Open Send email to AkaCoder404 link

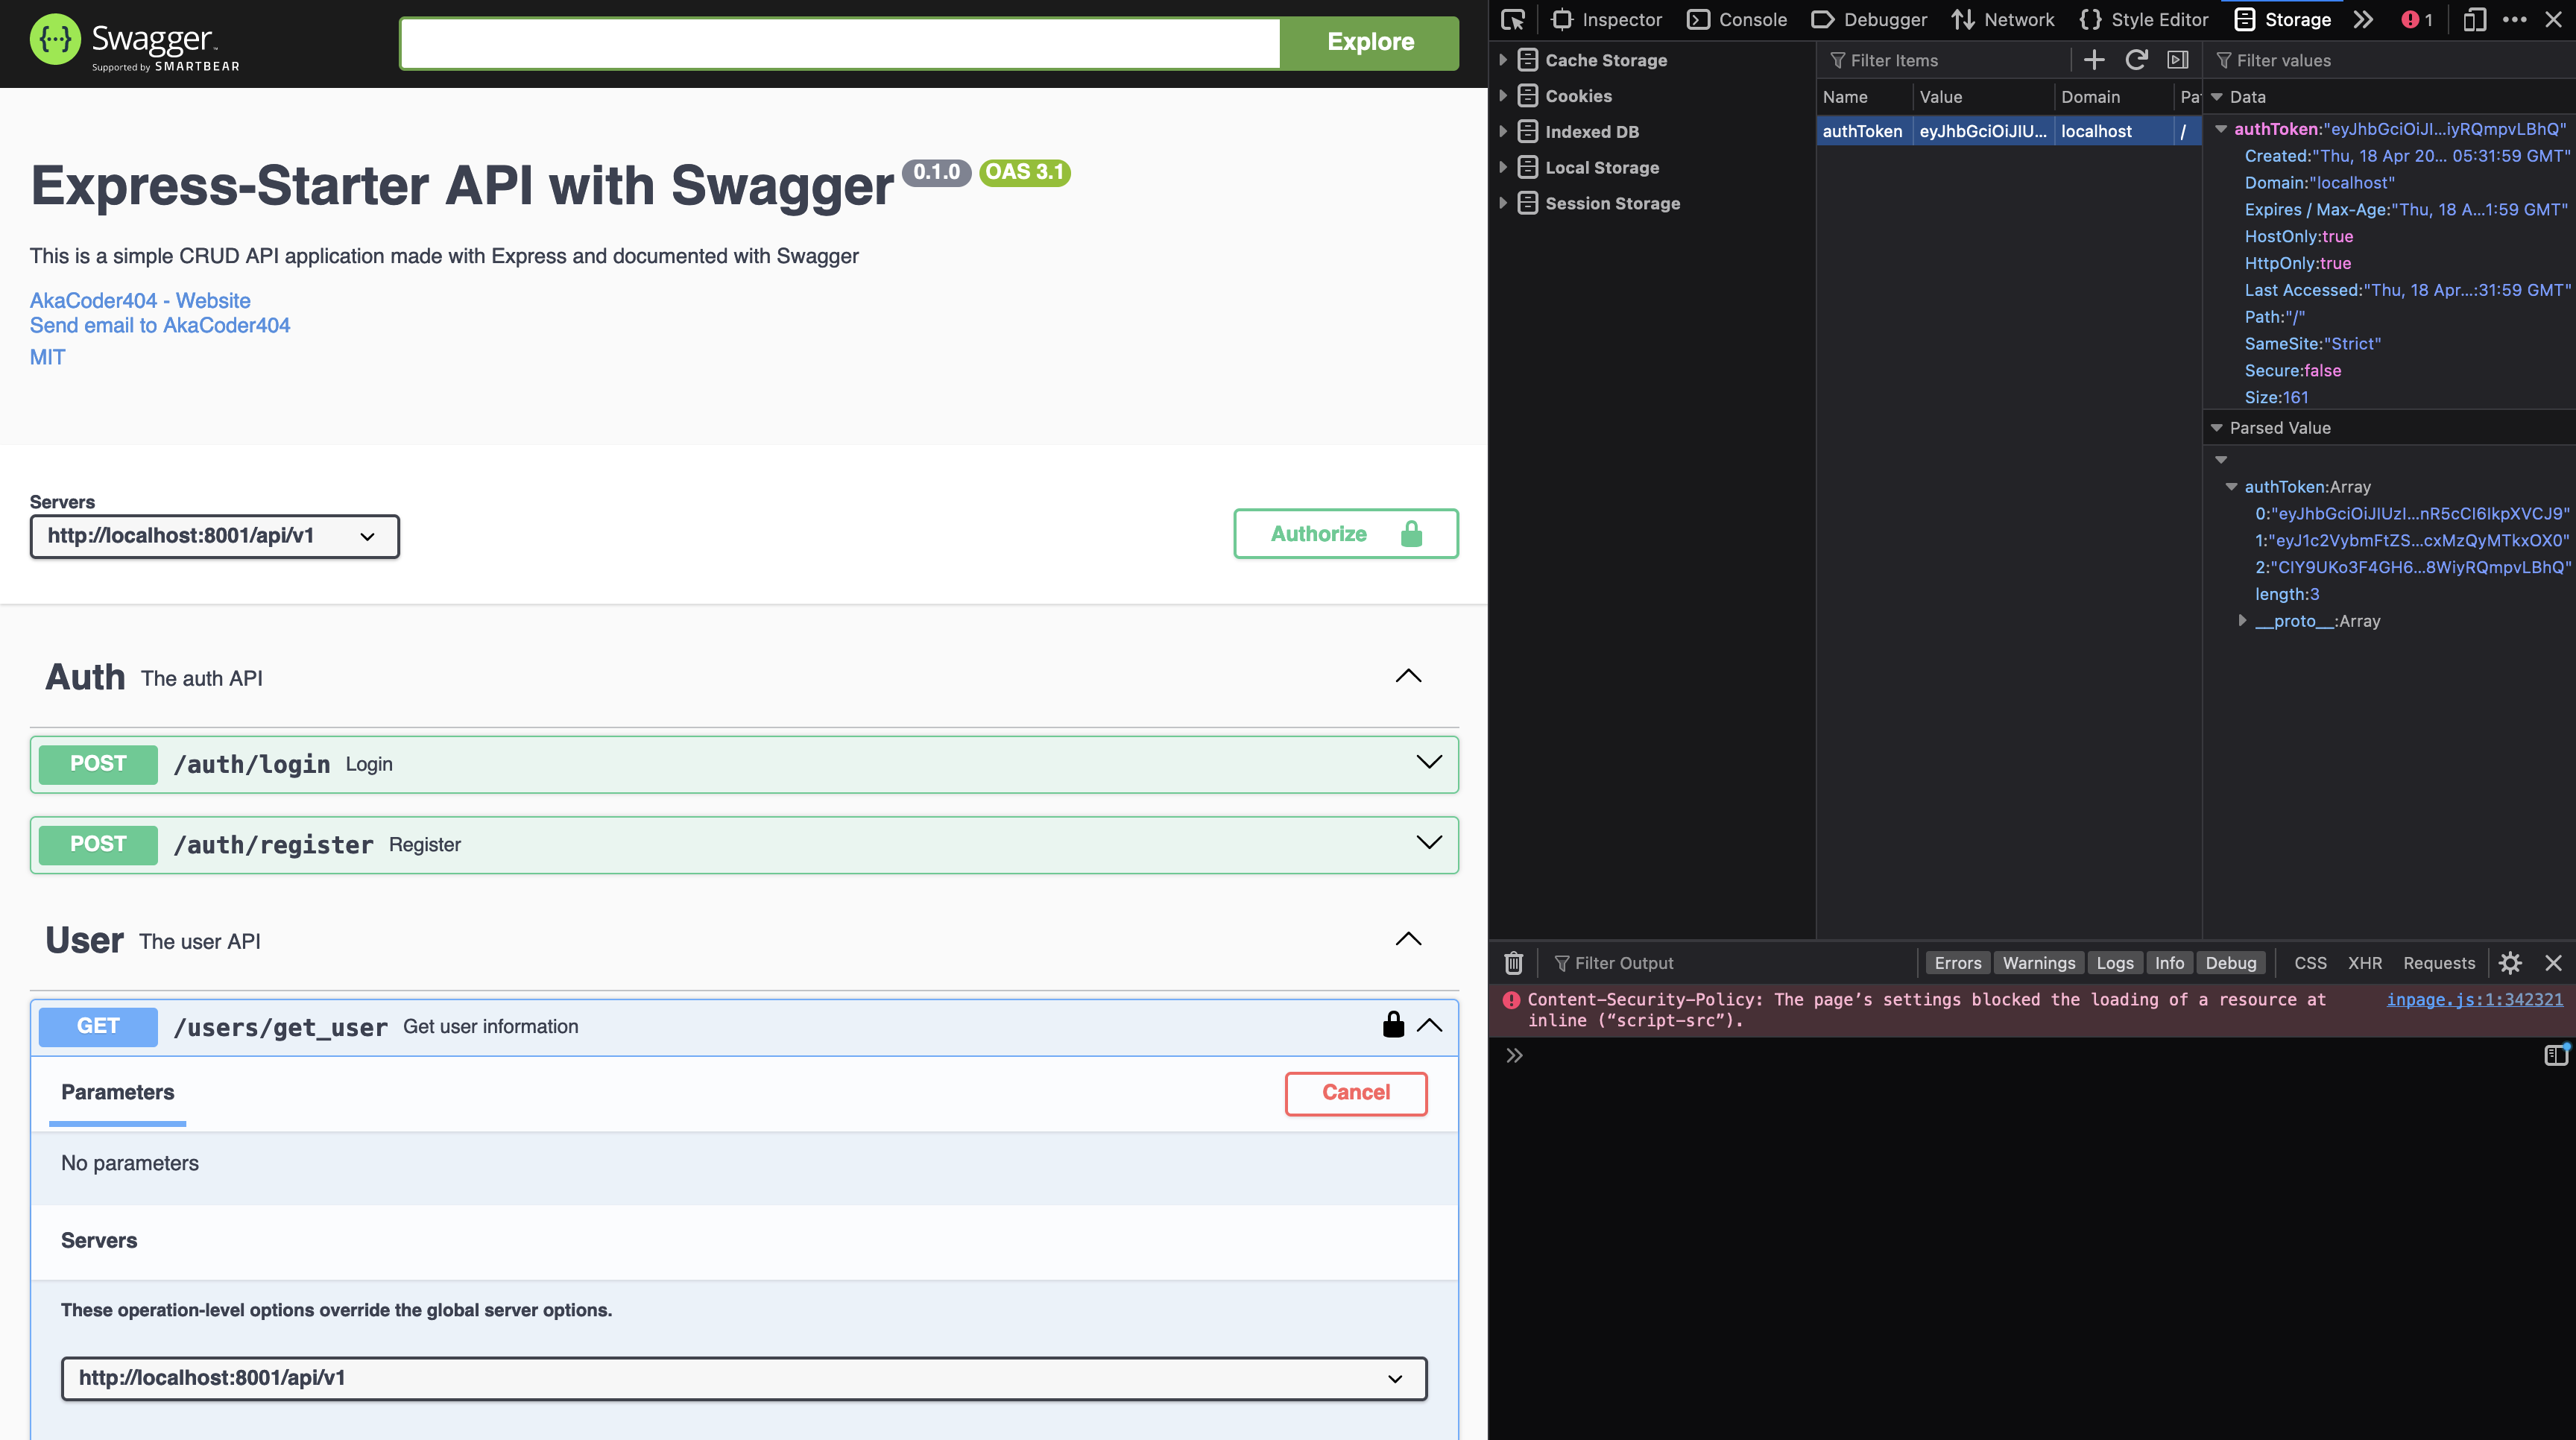(x=160, y=325)
